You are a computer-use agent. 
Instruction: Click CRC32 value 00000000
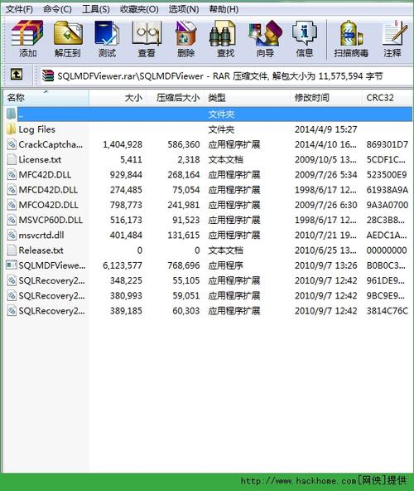tap(387, 250)
